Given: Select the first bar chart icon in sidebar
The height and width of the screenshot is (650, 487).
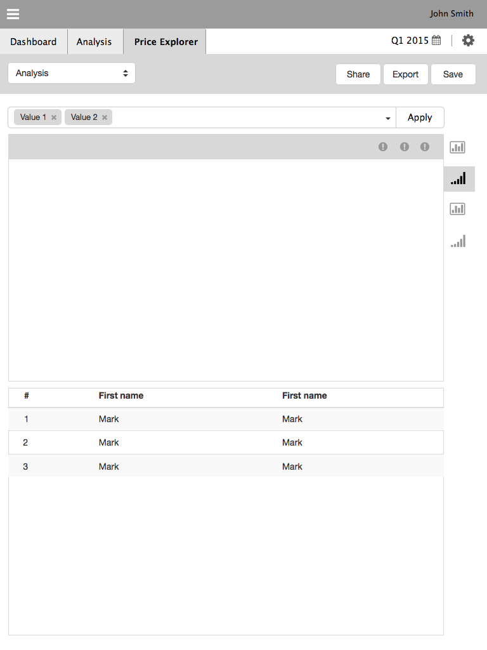Looking at the screenshot, I should pos(458,147).
